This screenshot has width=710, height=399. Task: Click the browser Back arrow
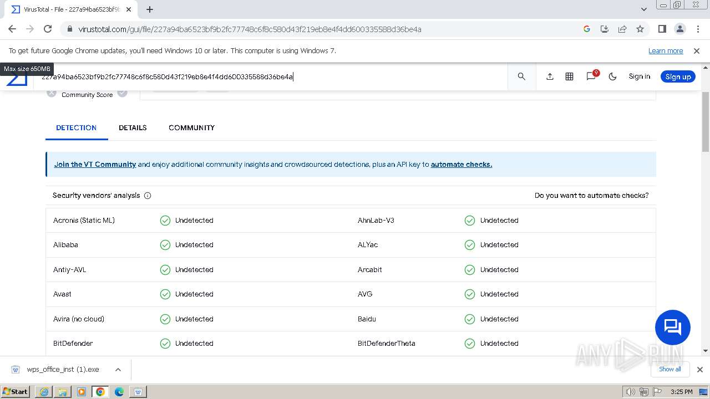click(x=12, y=29)
